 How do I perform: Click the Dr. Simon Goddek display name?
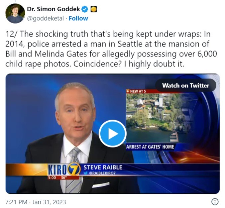(54, 9)
